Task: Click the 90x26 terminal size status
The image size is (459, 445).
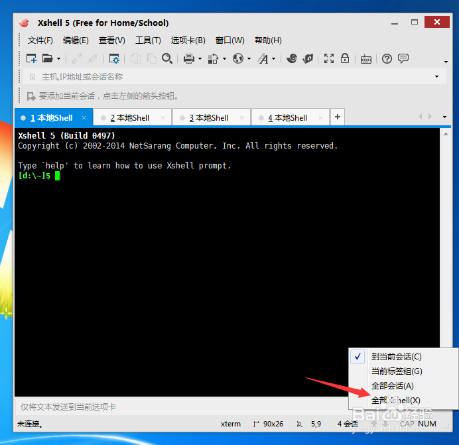Action: 269,424
